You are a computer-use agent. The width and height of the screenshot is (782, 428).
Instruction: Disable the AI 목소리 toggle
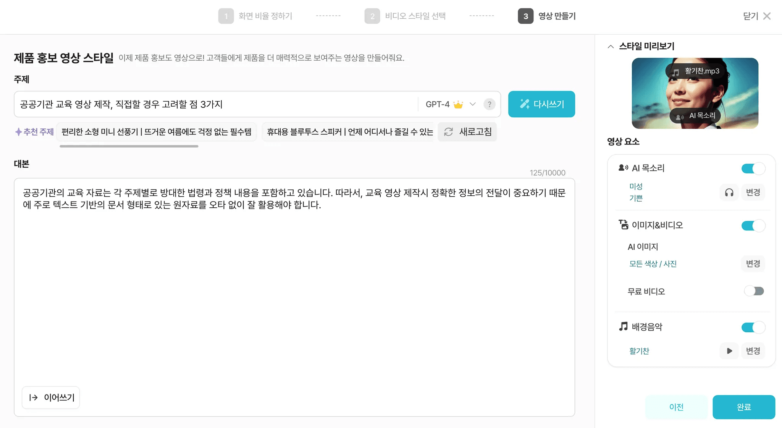pyautogui.click(x=752, y=168)
